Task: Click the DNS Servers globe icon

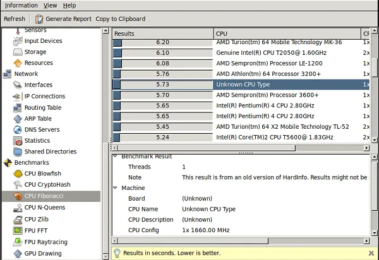Action: tap(18, 129)
